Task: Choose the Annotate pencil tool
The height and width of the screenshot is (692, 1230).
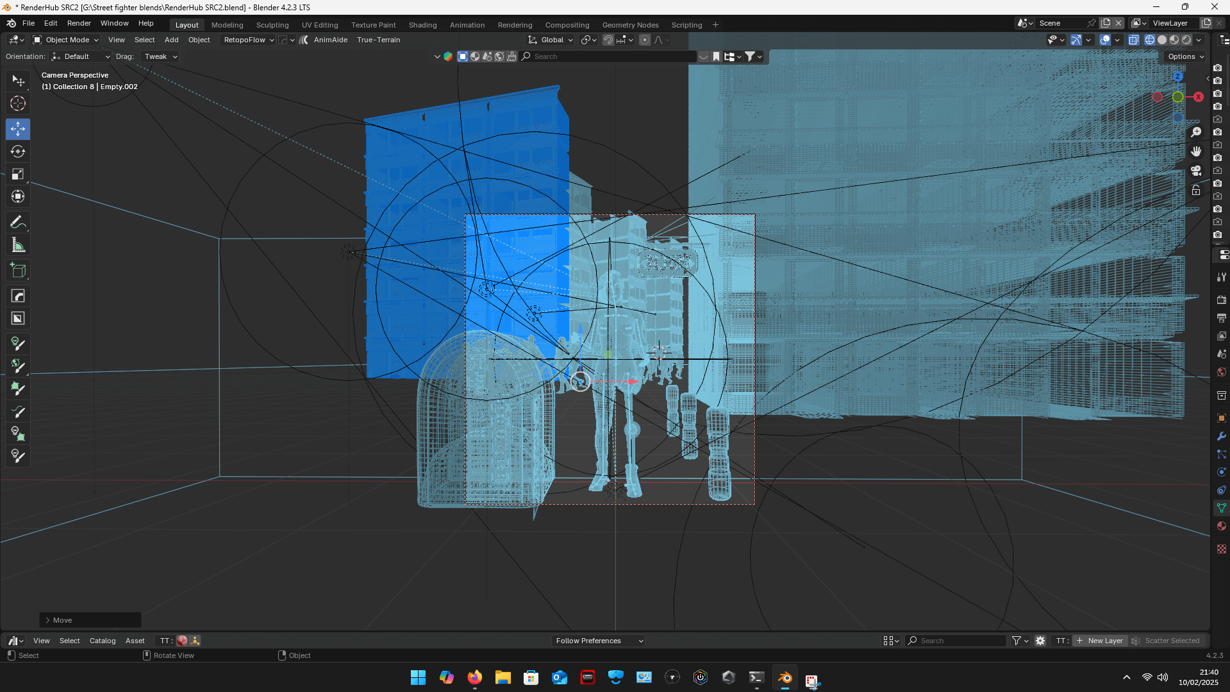Action: (x=18, y=223)
